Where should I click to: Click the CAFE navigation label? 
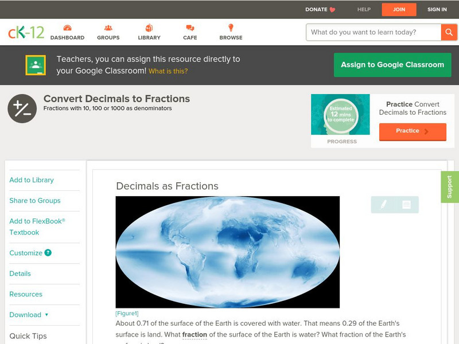click(x=190, y=38)
